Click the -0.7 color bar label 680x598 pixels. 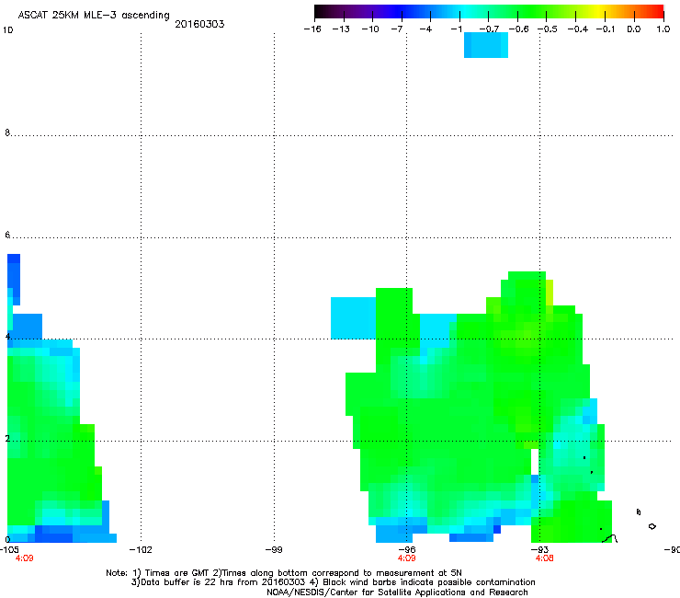pos(489,29)
